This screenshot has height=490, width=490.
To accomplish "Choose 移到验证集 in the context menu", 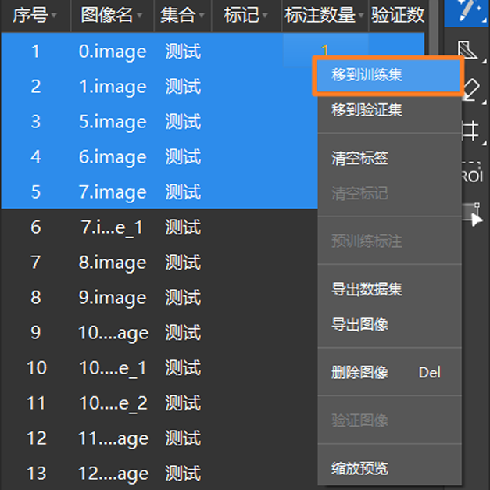I will click(389, 109).
